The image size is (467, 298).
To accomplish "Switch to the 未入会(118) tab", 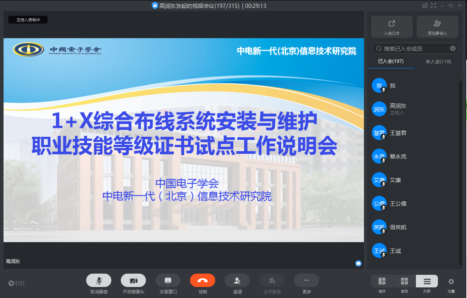I will [438, 62].
